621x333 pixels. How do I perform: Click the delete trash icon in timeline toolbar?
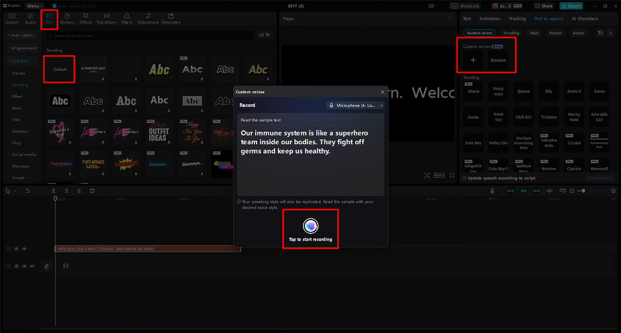(92, 191)
